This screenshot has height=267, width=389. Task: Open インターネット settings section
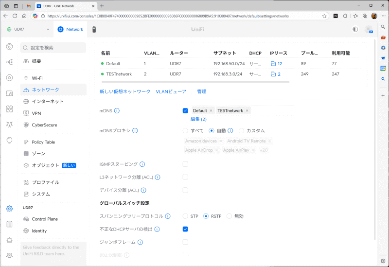(53, 101)
